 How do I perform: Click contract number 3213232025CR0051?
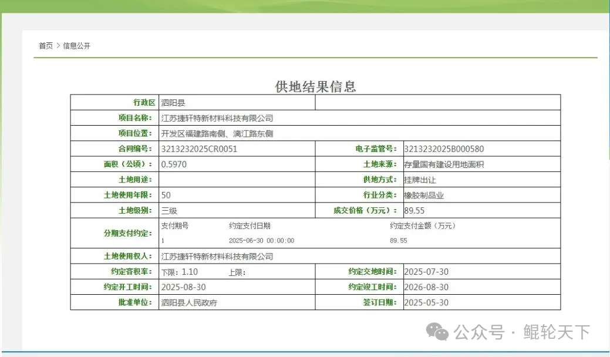(199, 149)
